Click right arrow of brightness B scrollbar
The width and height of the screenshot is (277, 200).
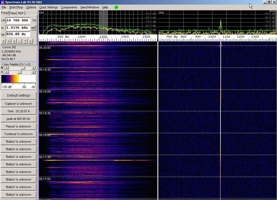click(34, 68)
